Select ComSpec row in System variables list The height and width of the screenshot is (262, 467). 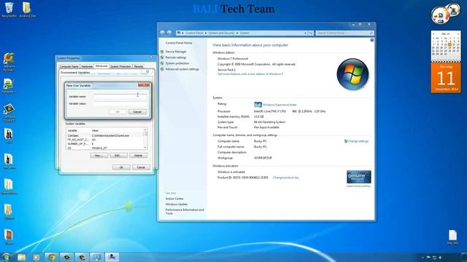point(105,135)
